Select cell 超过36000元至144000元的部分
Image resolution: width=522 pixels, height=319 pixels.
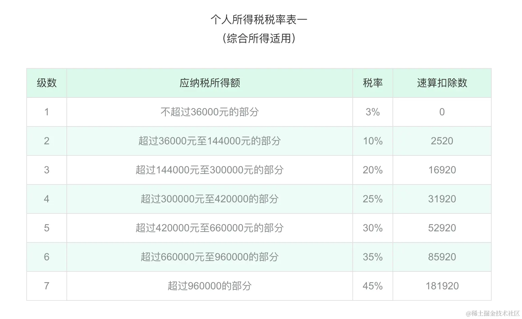pyautogui.click(x=210, y=141)
